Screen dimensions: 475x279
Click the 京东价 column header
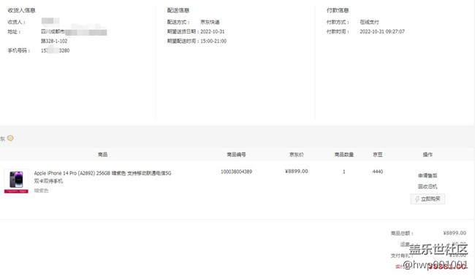click(x=296, y=155)
